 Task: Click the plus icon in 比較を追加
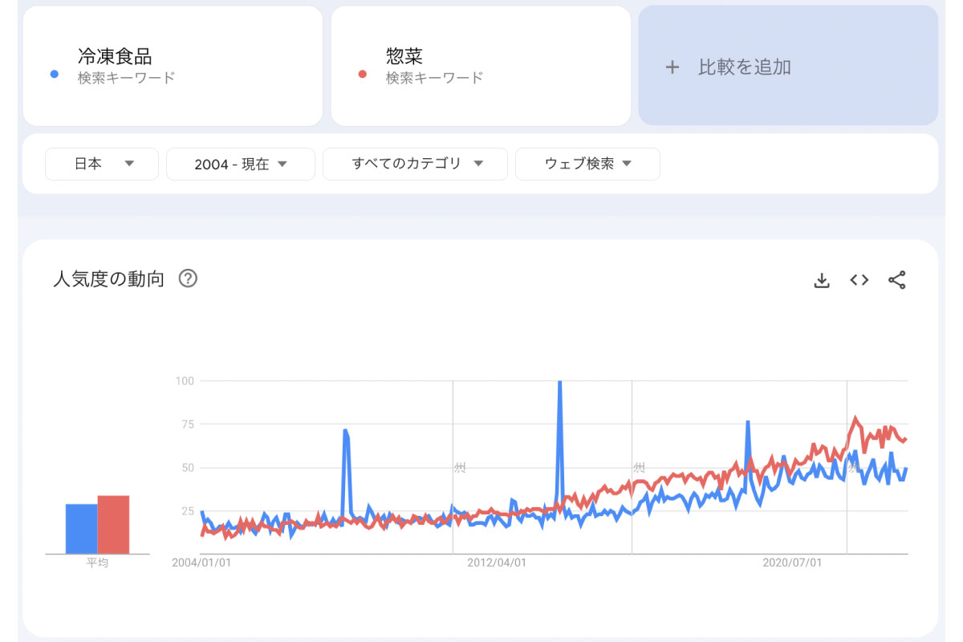(672, 67)
